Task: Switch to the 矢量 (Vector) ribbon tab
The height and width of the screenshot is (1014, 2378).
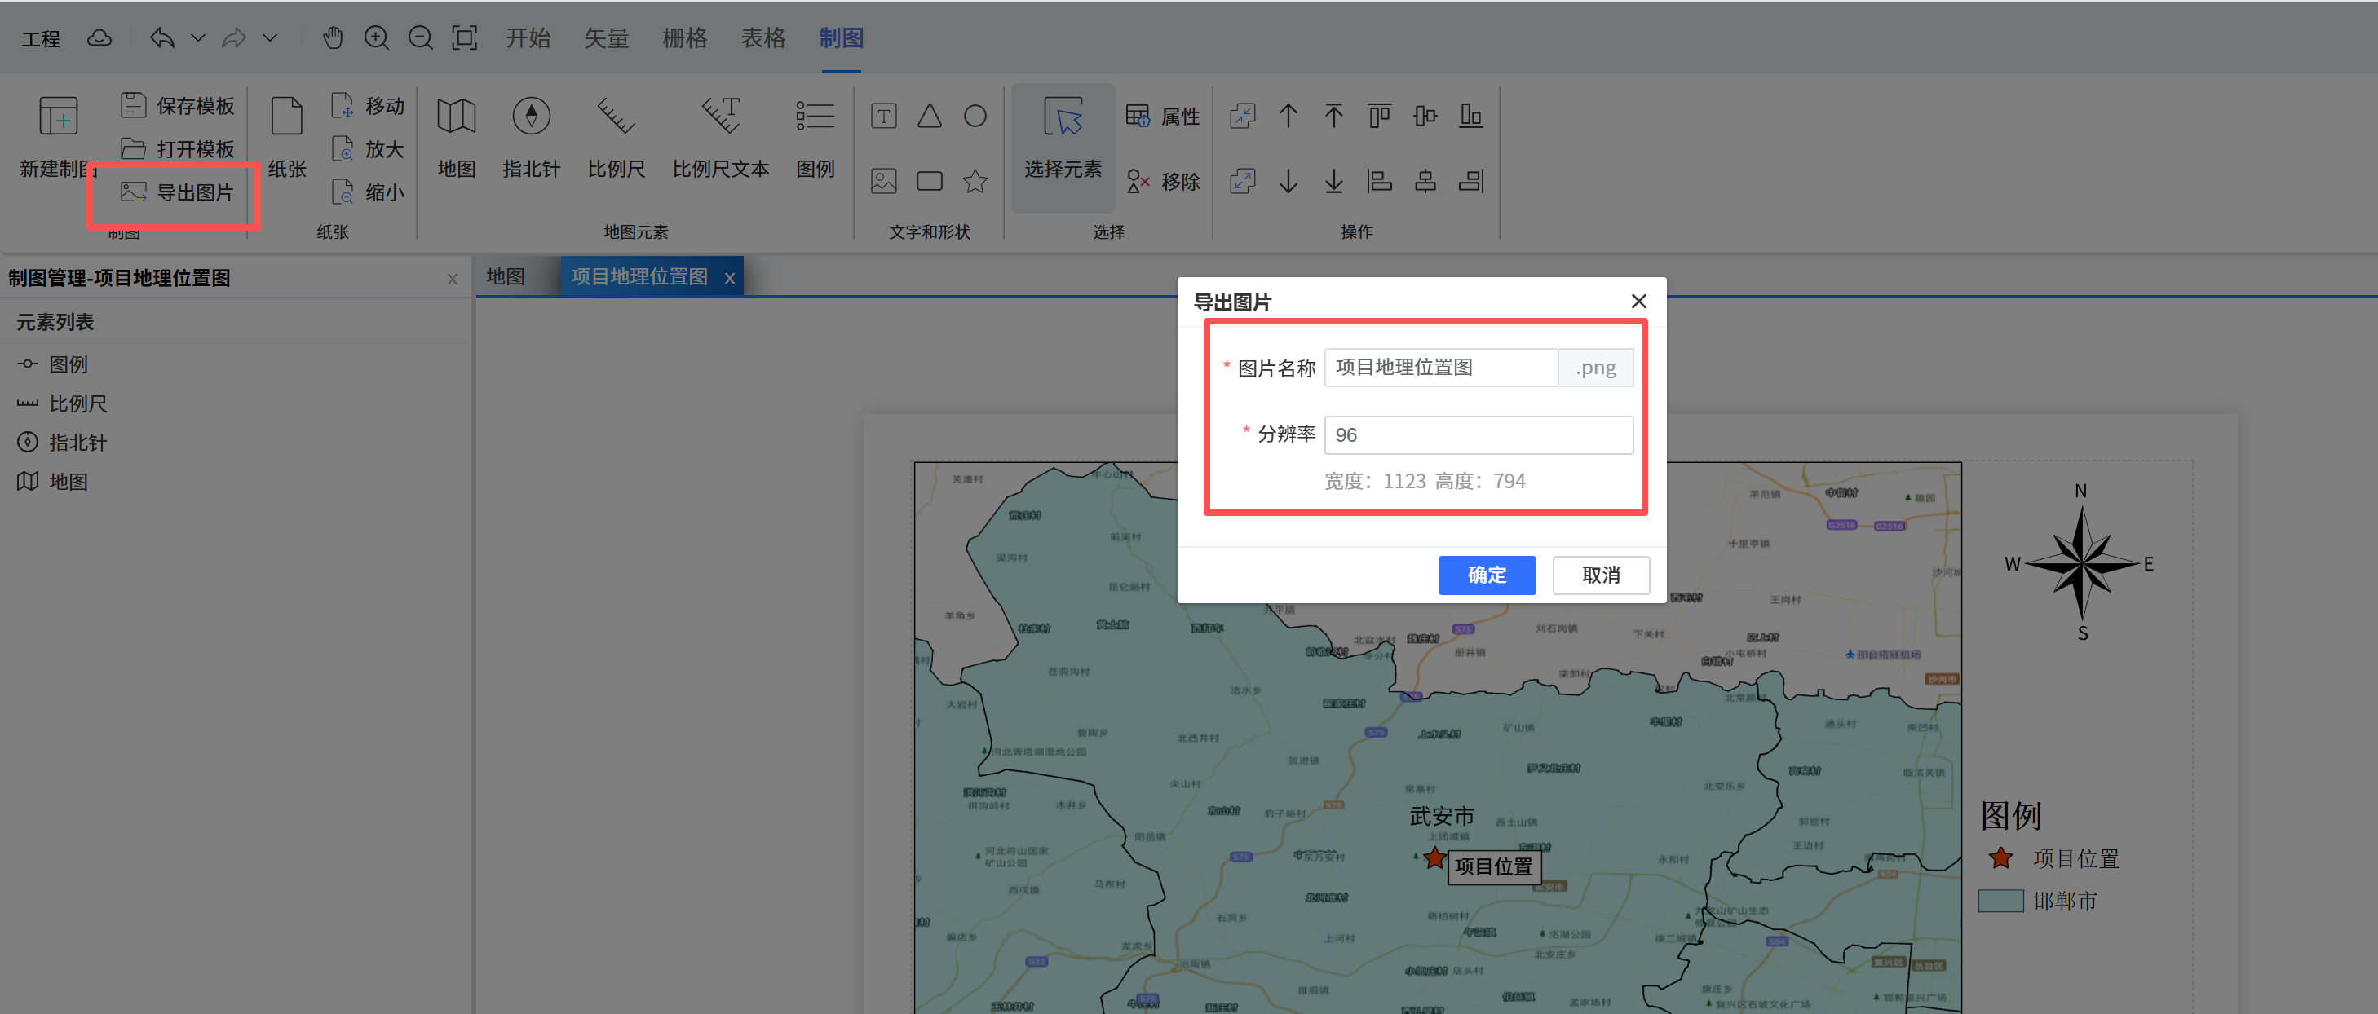Action: (607, 37)
